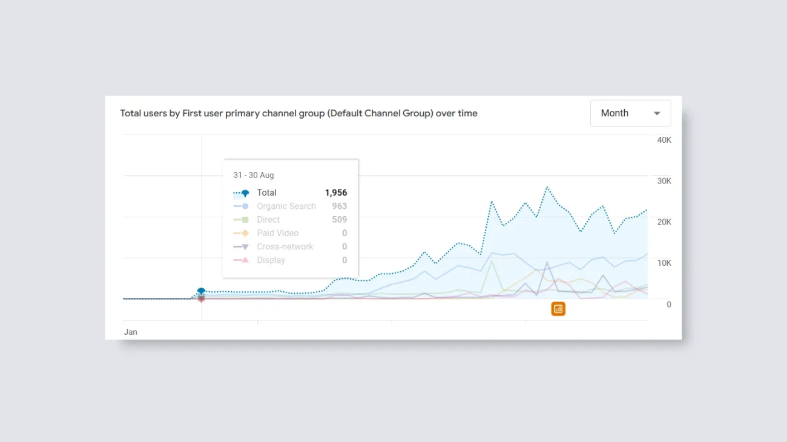Image resolution: width=787 pixels, height=442 pixels.
Task: Click the Direct value "509"
Action: point(340,220)
